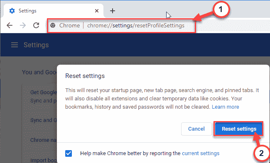Click the Reset settings button
The width and height of the screenshot is (270, 163).
pos(239,129)
